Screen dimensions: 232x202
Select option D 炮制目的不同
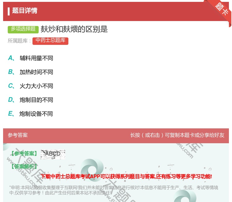click(x=31, y=100)
